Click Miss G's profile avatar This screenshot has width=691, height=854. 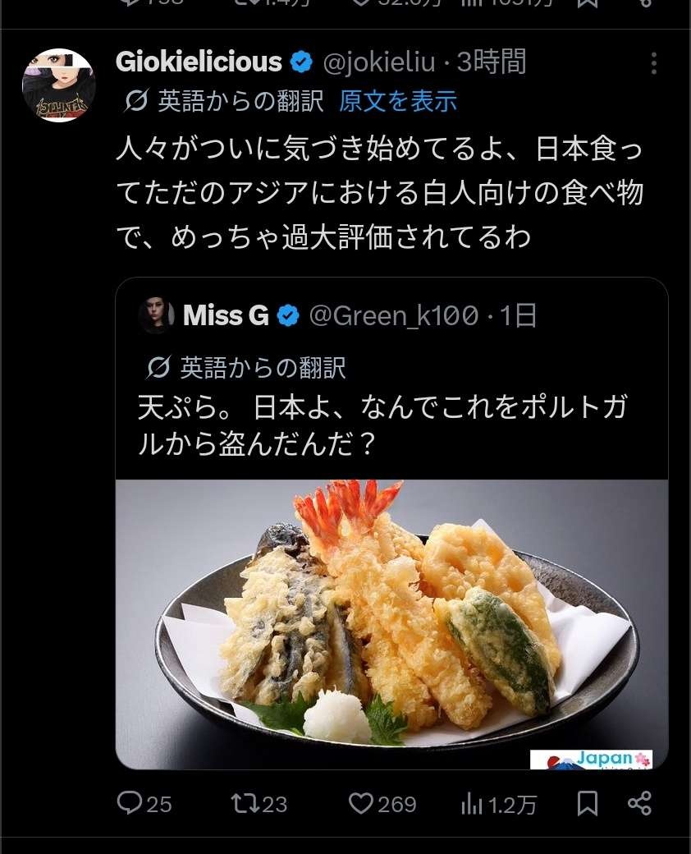pos(156,315)
